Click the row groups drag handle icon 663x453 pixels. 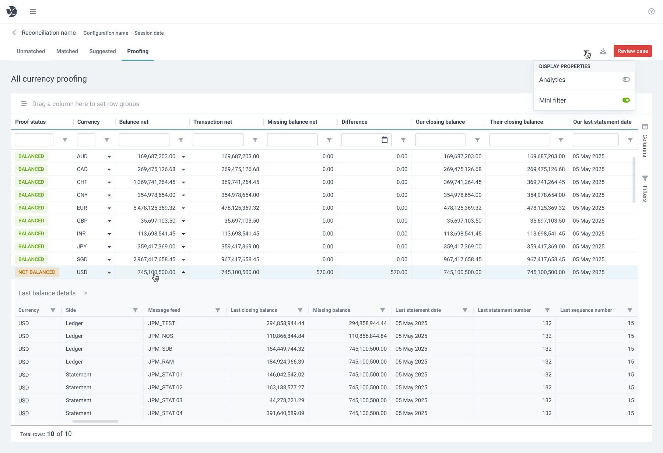24,104
